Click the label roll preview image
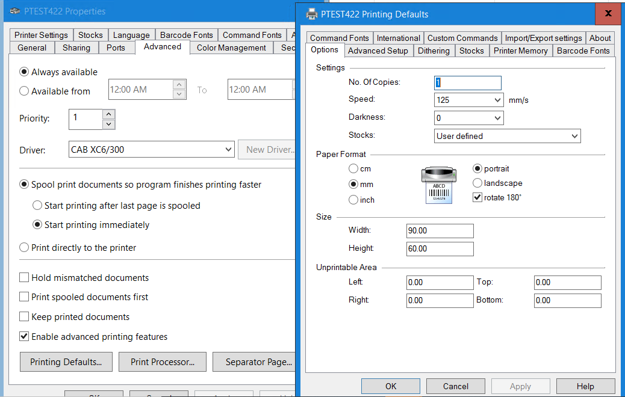 click(x=439, y=185)
